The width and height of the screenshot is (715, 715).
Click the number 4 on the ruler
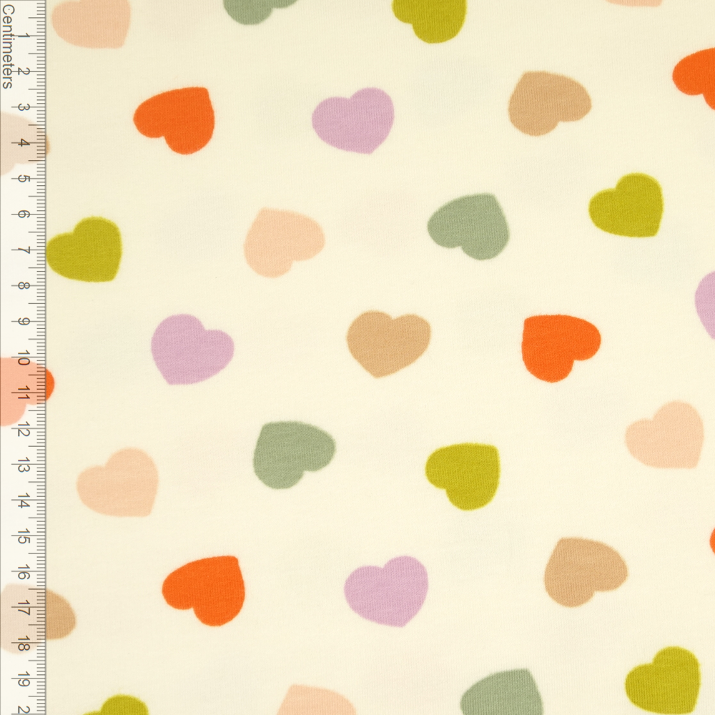[23, 143]
